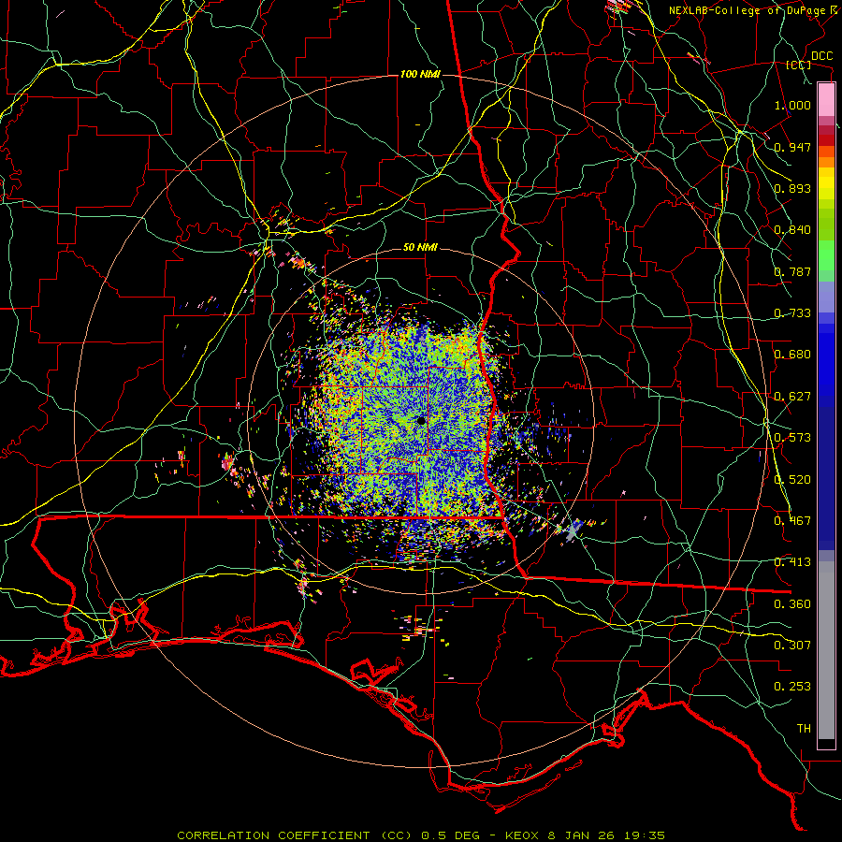
Task: Select the 0.680 legend value
Action: tap(792, 355)
